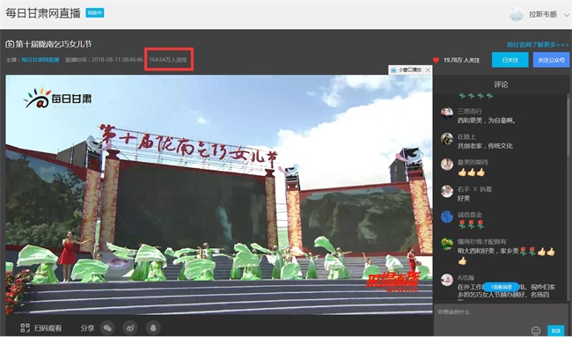Share the stream via QQ penguin icon

point(153,328)
